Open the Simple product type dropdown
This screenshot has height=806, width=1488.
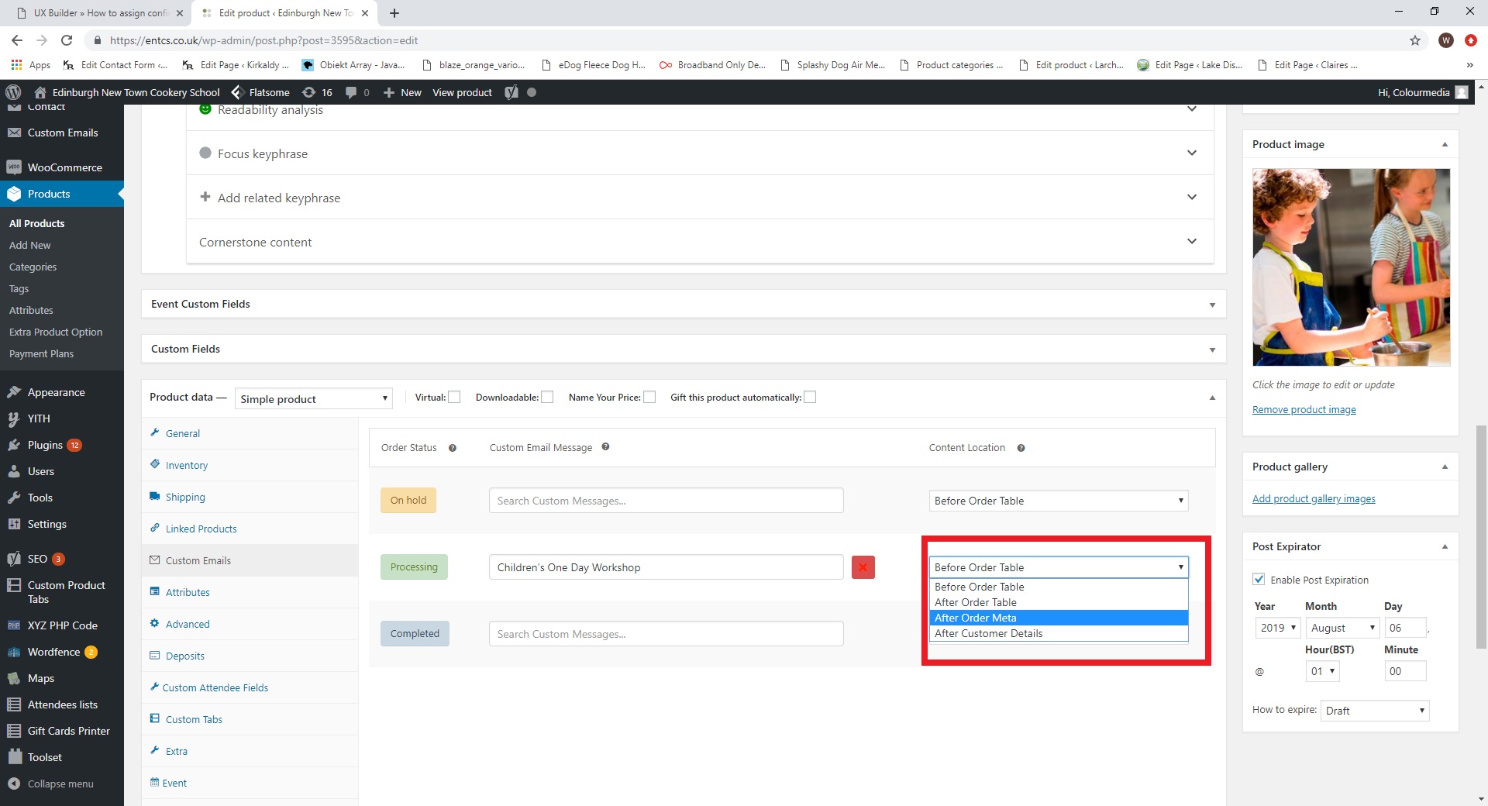(313, 399)
